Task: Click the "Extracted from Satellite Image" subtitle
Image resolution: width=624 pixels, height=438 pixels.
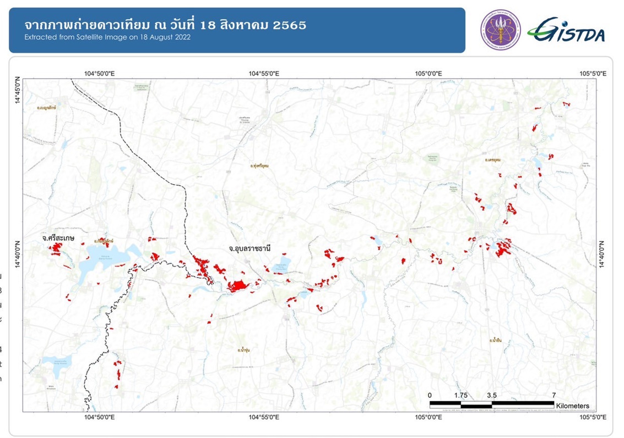Action: point(107,37)
